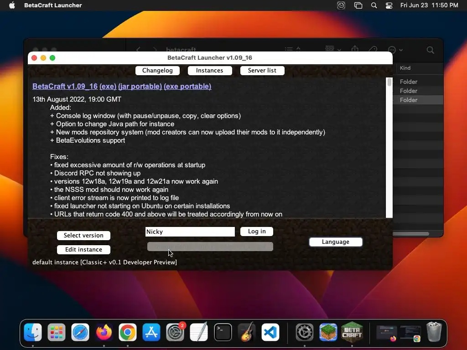This screenshot has width=467, height=350.
Task: Click the username field containing Nicky
Action: [190, 232]
